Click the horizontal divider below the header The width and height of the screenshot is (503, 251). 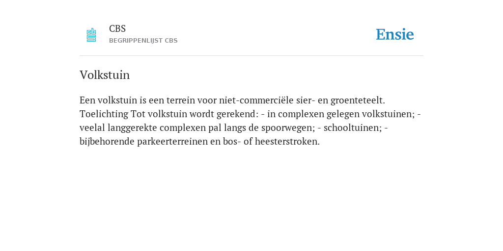coord(251,56)
